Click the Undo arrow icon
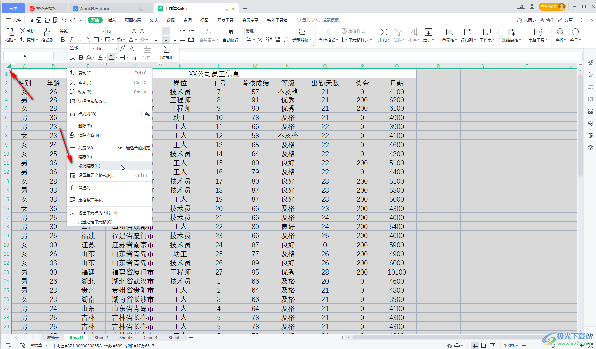The width and height of the screenshot is (596, 349). tap(64, 20)
